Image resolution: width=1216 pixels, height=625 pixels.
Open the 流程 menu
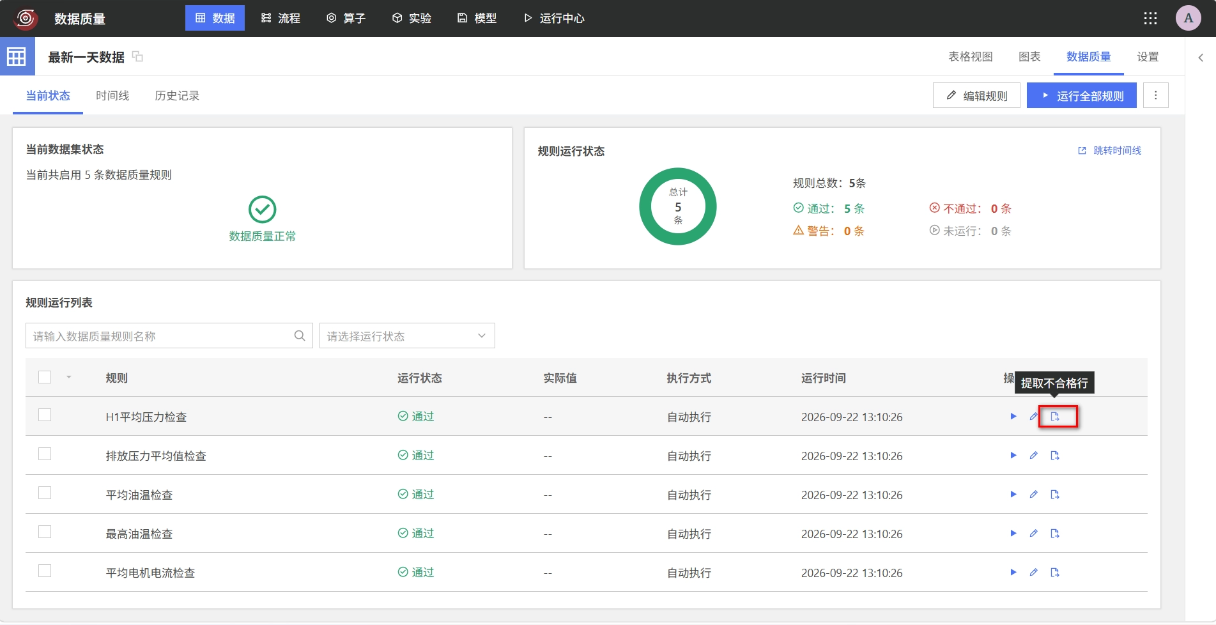281,18
